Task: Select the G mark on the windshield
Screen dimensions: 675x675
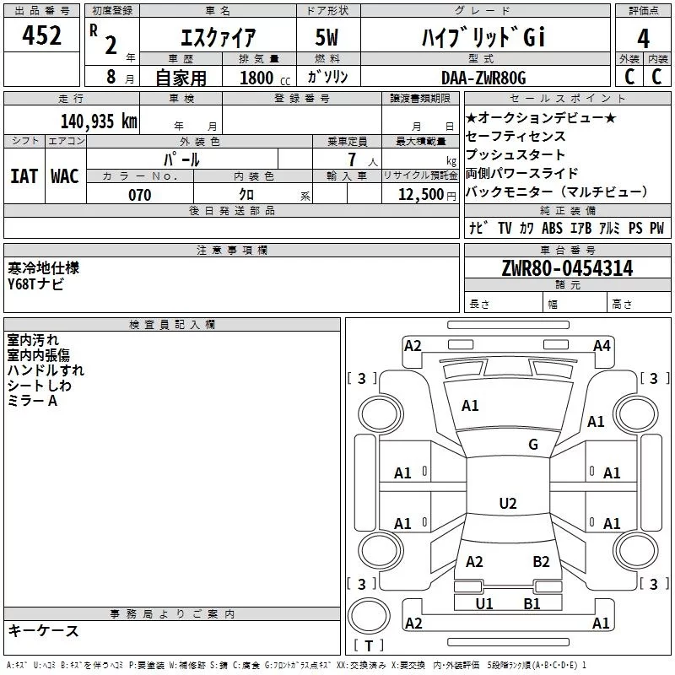Action: [x=533, y=444]
